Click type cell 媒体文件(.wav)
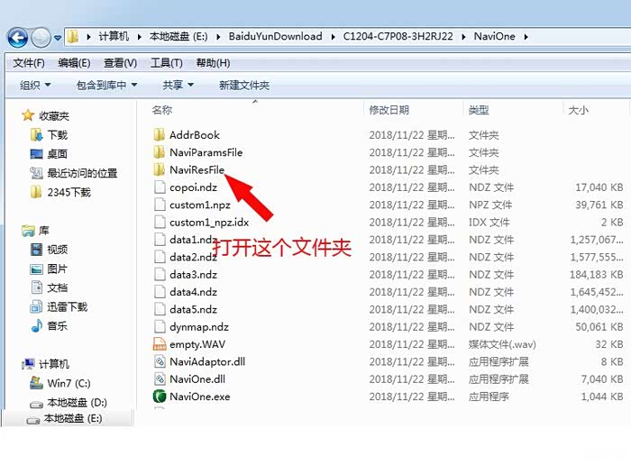The height and width of the screenshot is (465, 631). (502, 344)
